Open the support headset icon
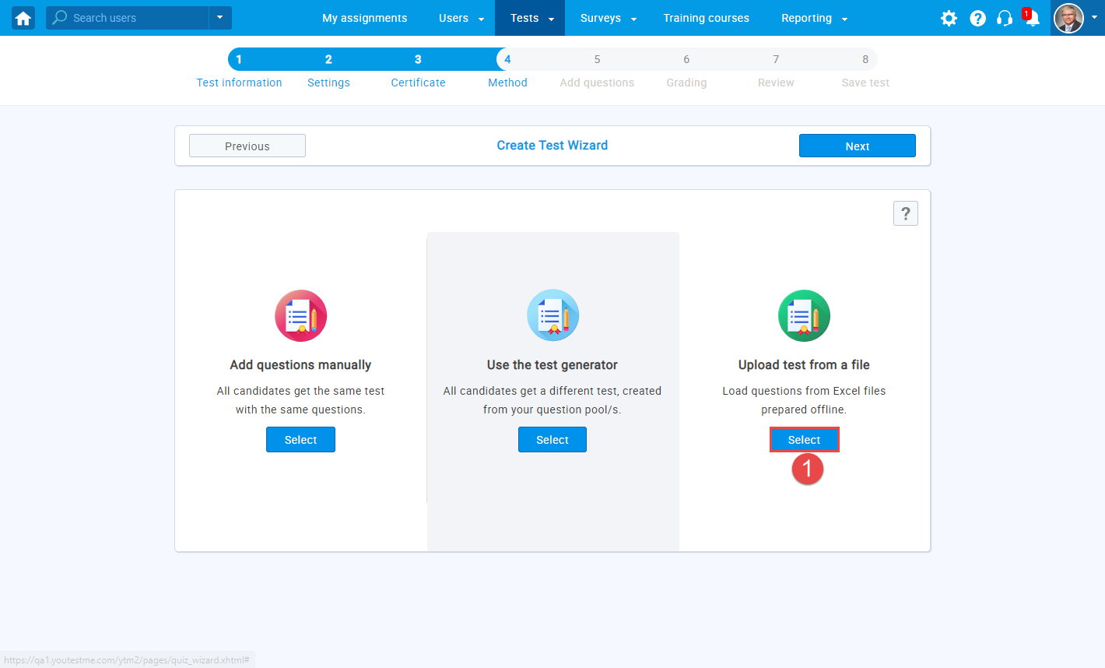 tap(1004, 17)
